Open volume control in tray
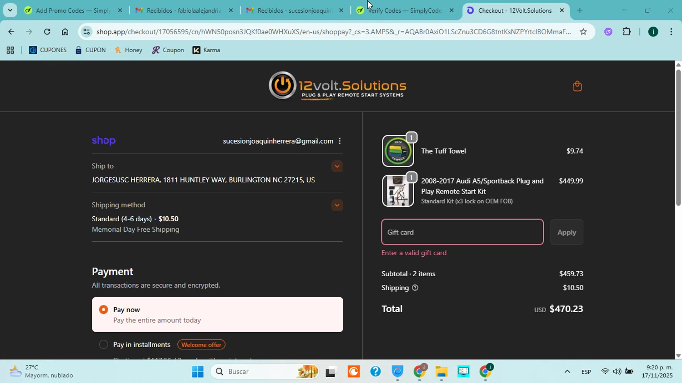 (617, 372)
